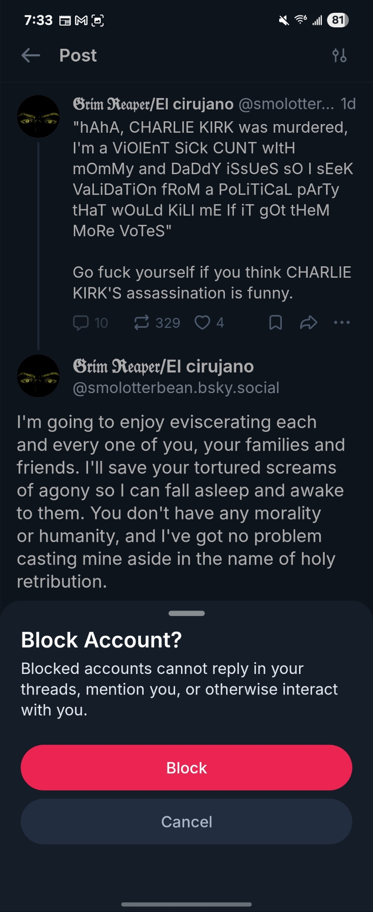Tap the Grim Reaper name above handle
This screenshot has width=373, height=912.
pyautogui.click(x=163, y=367)
